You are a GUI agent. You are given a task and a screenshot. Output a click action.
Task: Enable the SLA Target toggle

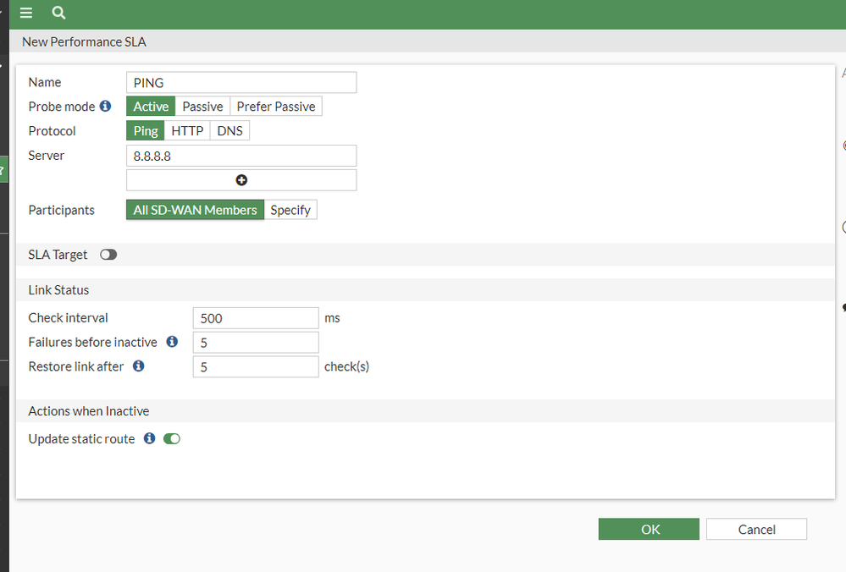point(108,255)
